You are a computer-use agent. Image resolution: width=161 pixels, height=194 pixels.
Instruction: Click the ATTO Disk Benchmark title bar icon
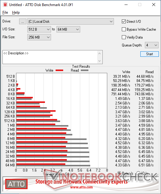coord(5,5)
